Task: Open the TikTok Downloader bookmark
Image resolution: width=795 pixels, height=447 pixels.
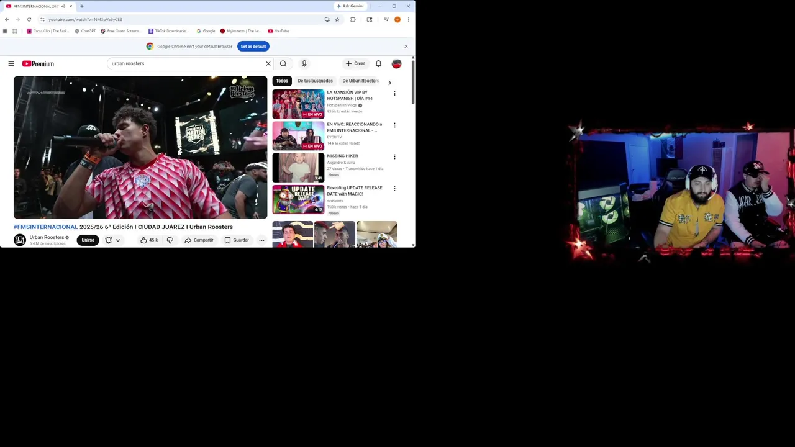Action: pos(169,31)
